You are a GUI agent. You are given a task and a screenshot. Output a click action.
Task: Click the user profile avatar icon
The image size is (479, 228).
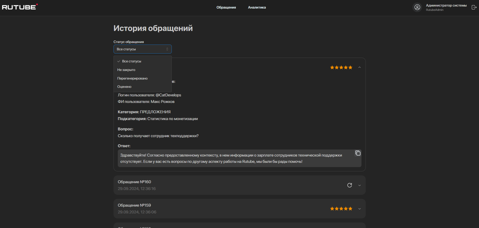[x=417, y=7]
